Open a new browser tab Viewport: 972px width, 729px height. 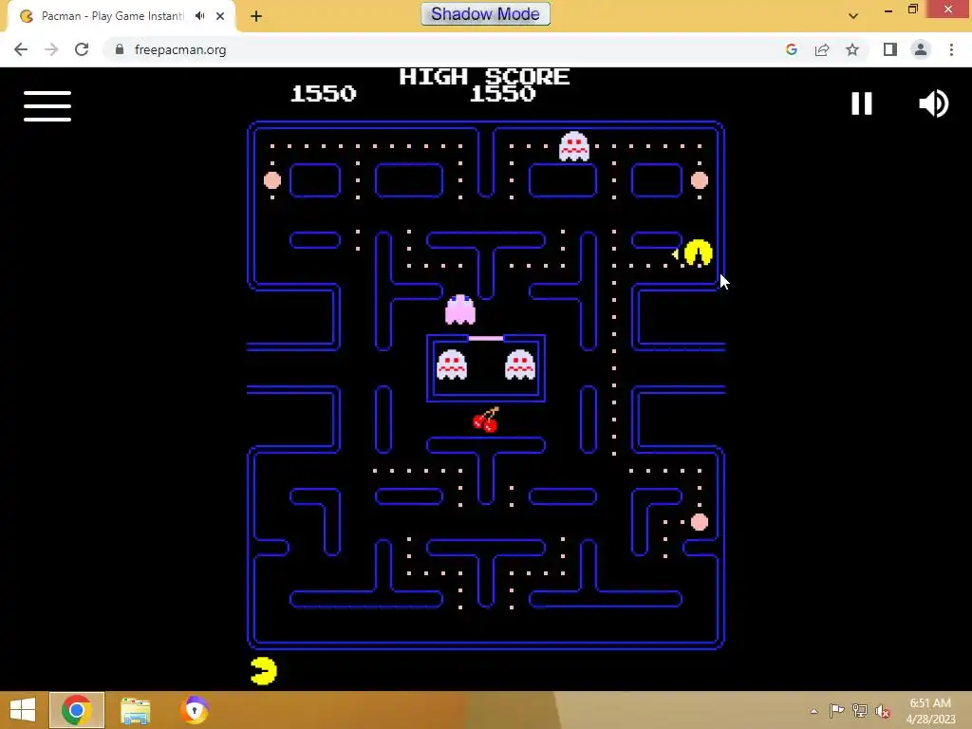click(x=256, y=16)
